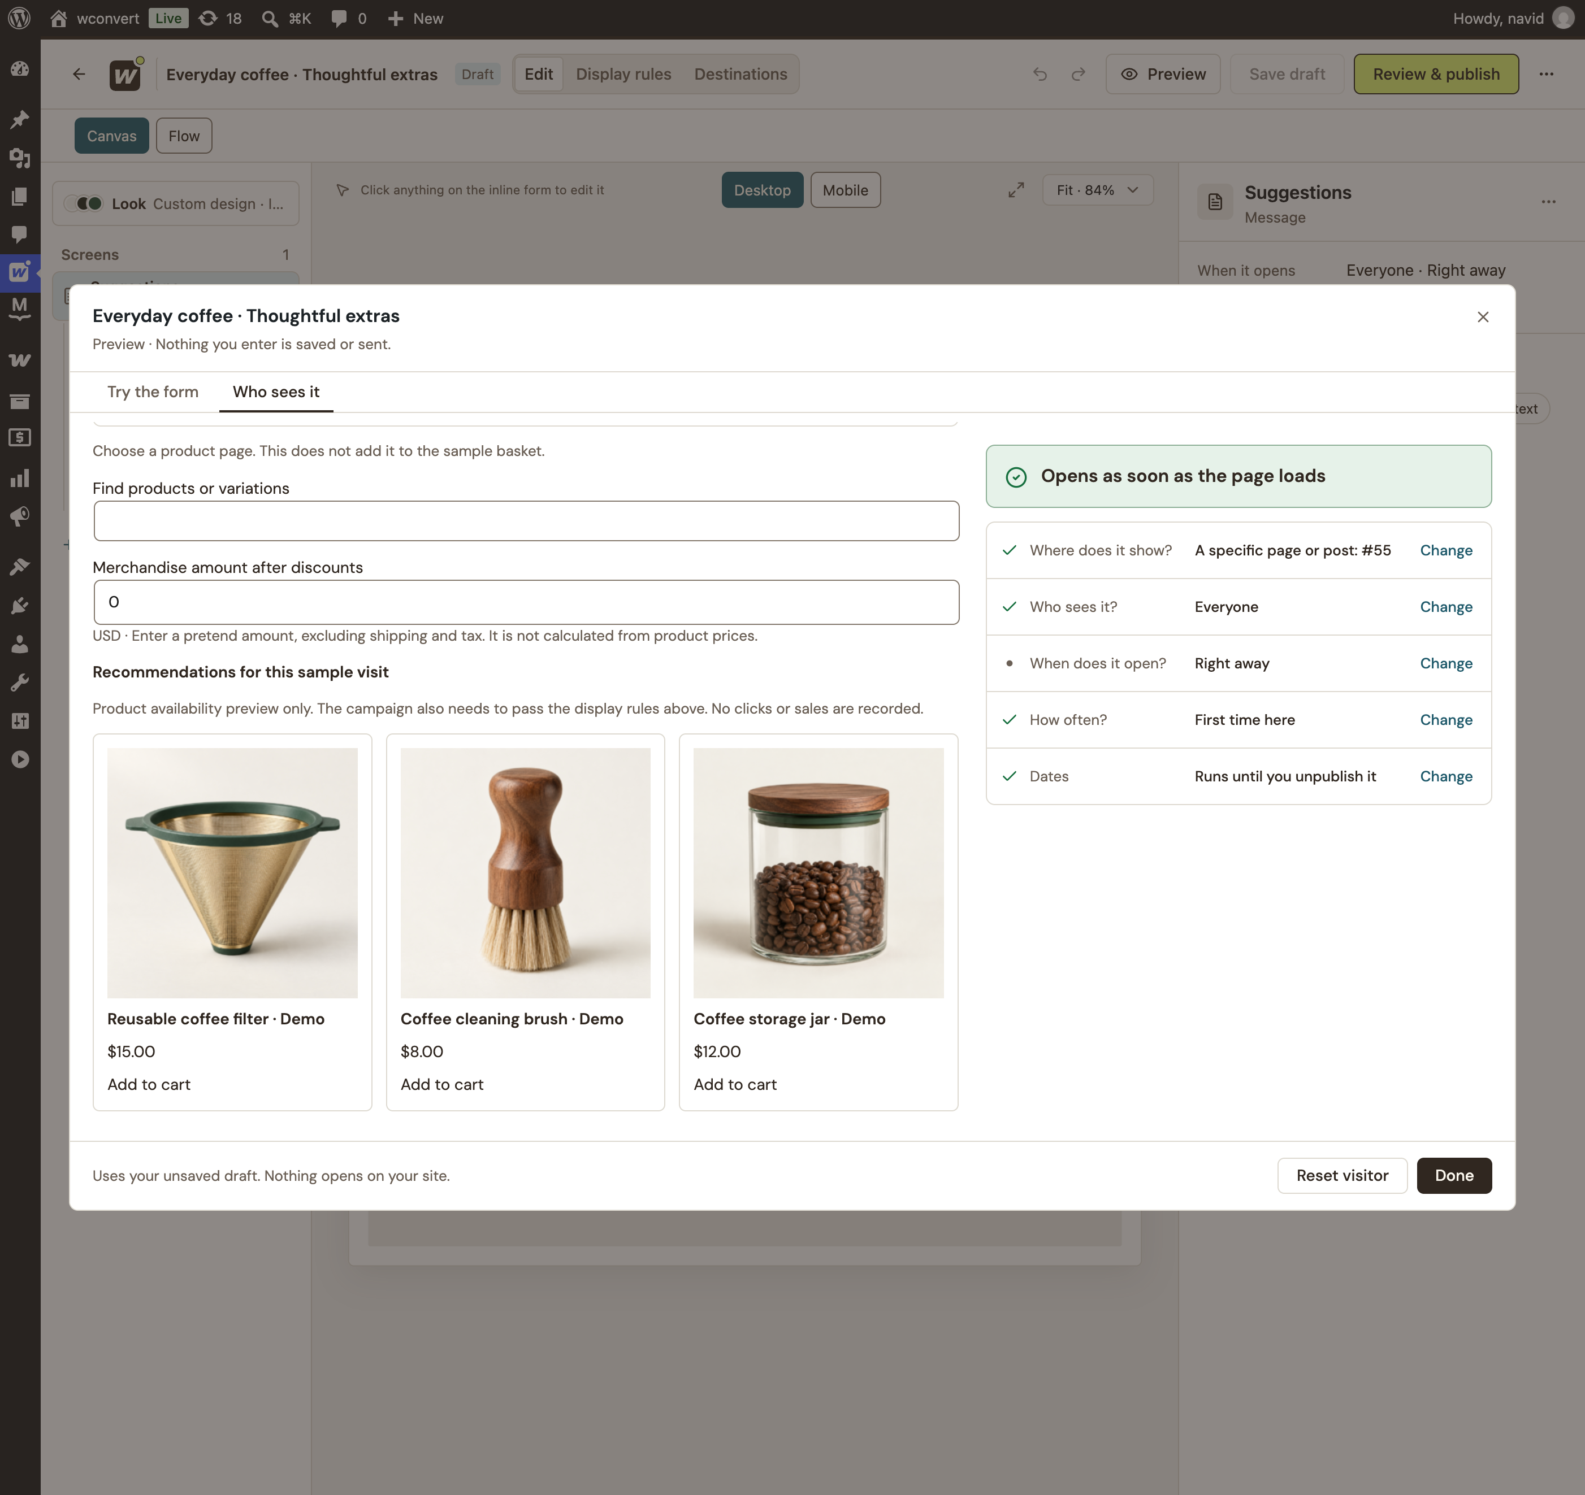Viewport: 1585px width, 1495px height.
Task: Click the Done button
Action: 1453,1175
